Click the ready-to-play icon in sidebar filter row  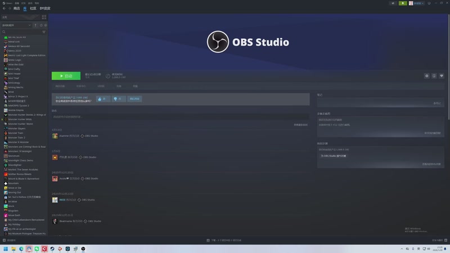tap(46, 25)
